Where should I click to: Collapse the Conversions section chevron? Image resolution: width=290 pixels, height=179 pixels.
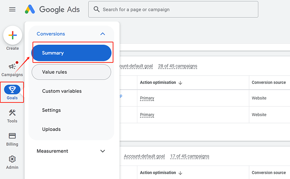point(103,34)
